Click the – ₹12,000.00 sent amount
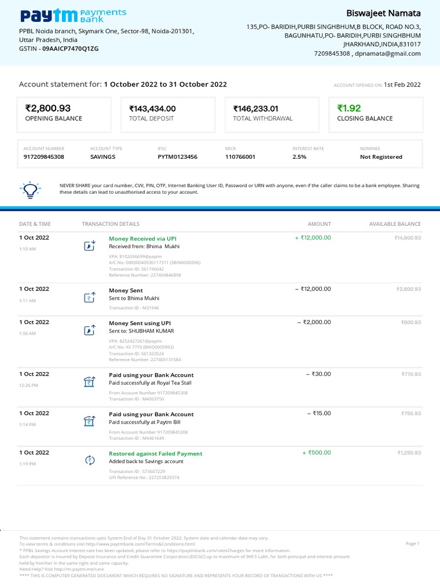Screen dimensions: 440x587 313,289
